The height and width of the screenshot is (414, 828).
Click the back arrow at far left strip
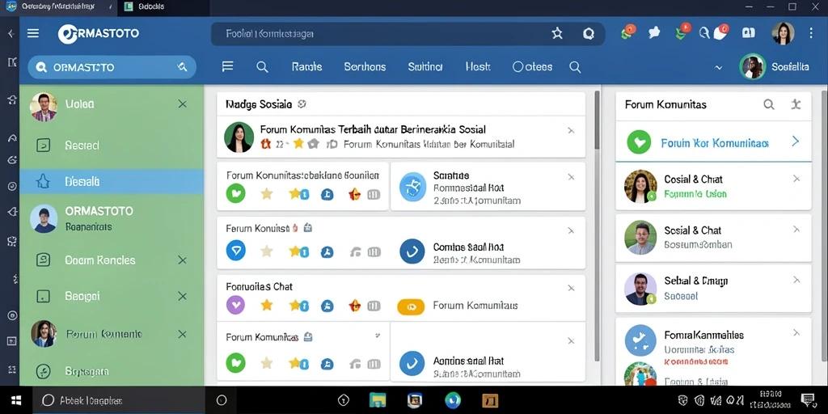[x=10, y=33]
